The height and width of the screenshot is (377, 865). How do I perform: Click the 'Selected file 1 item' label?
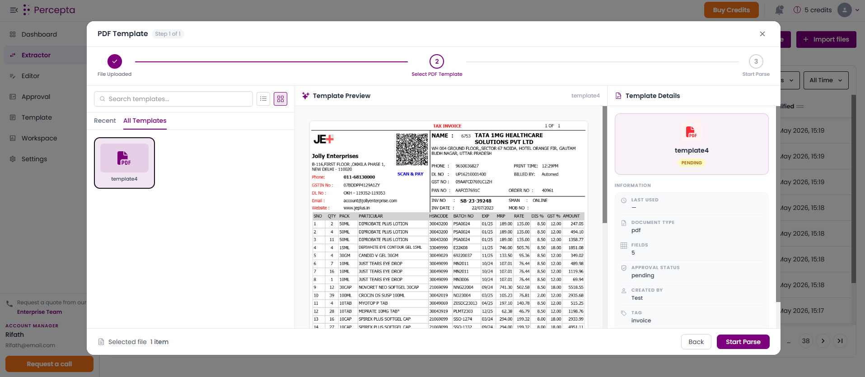138,342
